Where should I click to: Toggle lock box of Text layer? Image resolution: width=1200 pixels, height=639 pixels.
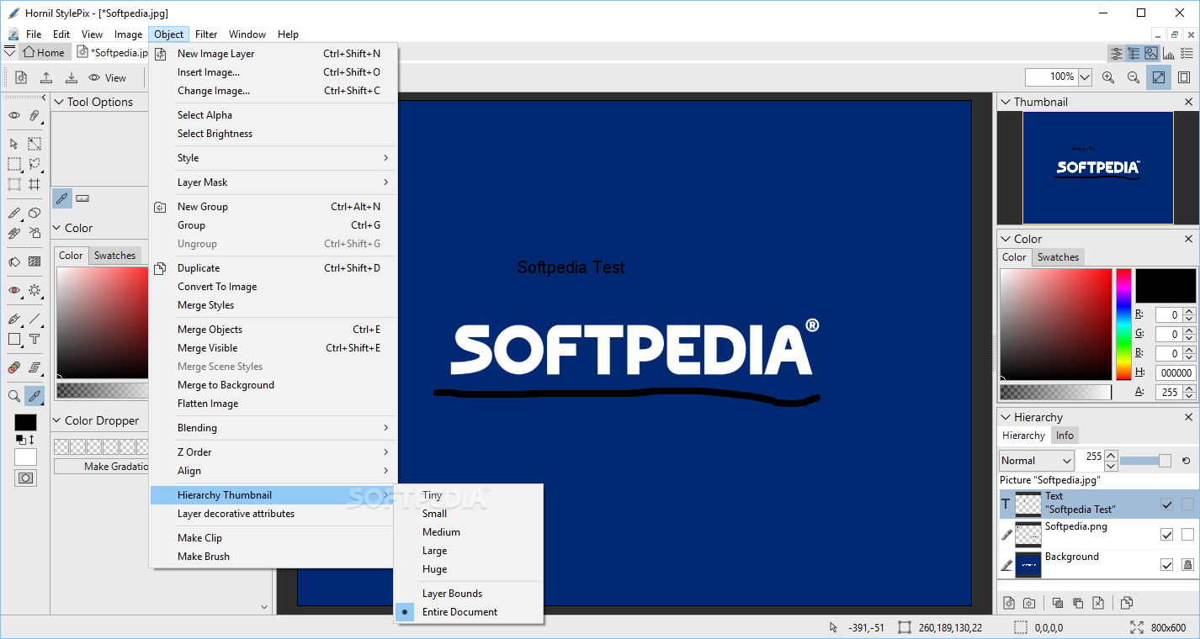point(1187,504)
